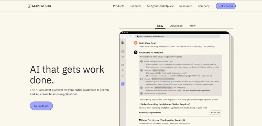Click the blue Zoom icon before 'Zoom Pro'
The width and height of the screenshot is (262, 126).
click(x=172, y=82)
